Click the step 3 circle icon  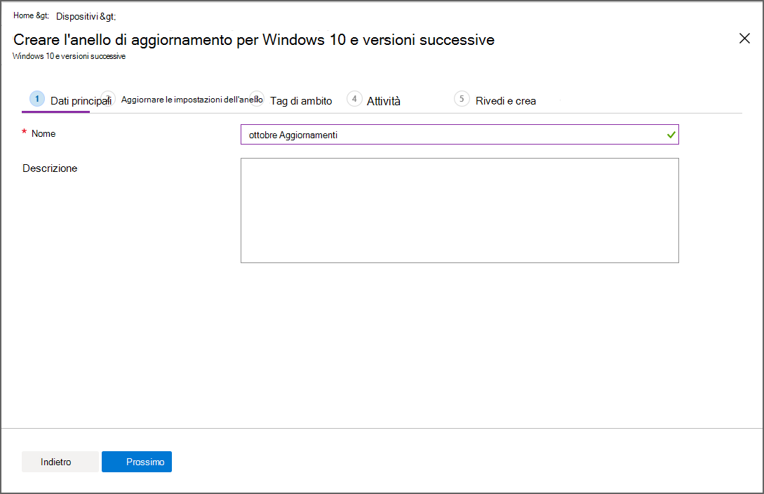click(257, 99)
